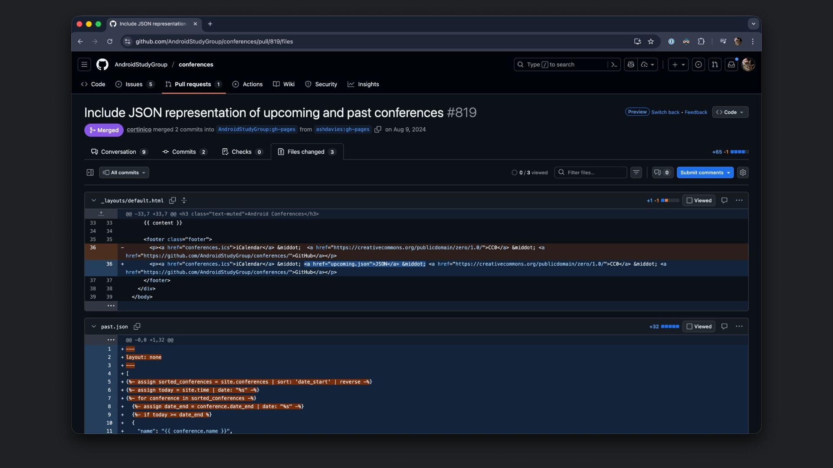Copy the _layouts/default.html file path
This screenshot has height=468, width=833.
click(172, 201)
